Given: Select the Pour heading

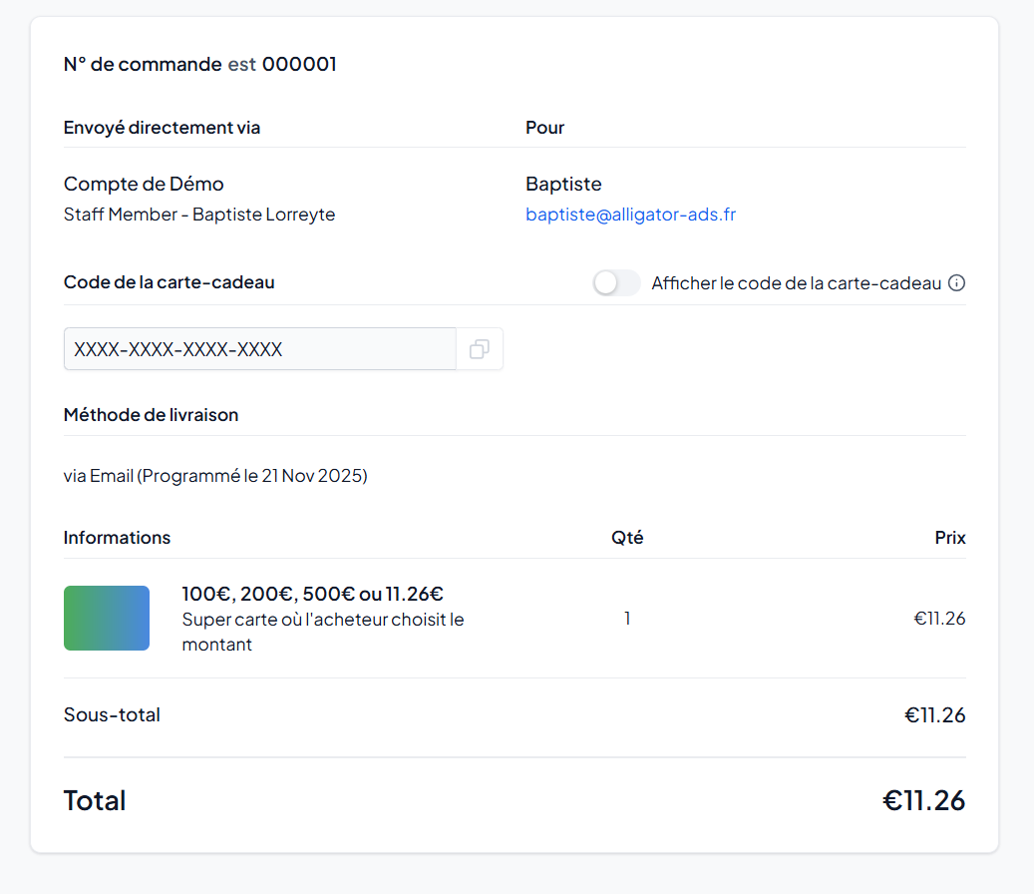Looking at the screenshot, I should [x=544, y=128].
